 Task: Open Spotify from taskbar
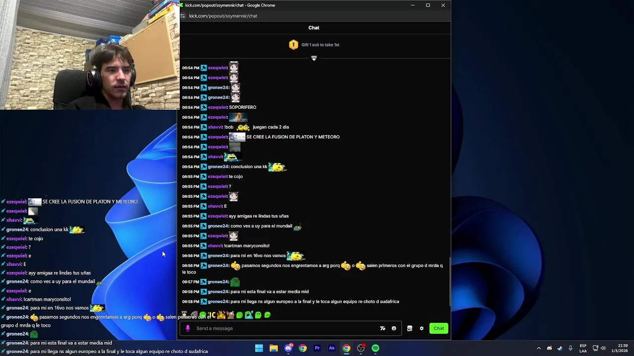coord(375,348)
